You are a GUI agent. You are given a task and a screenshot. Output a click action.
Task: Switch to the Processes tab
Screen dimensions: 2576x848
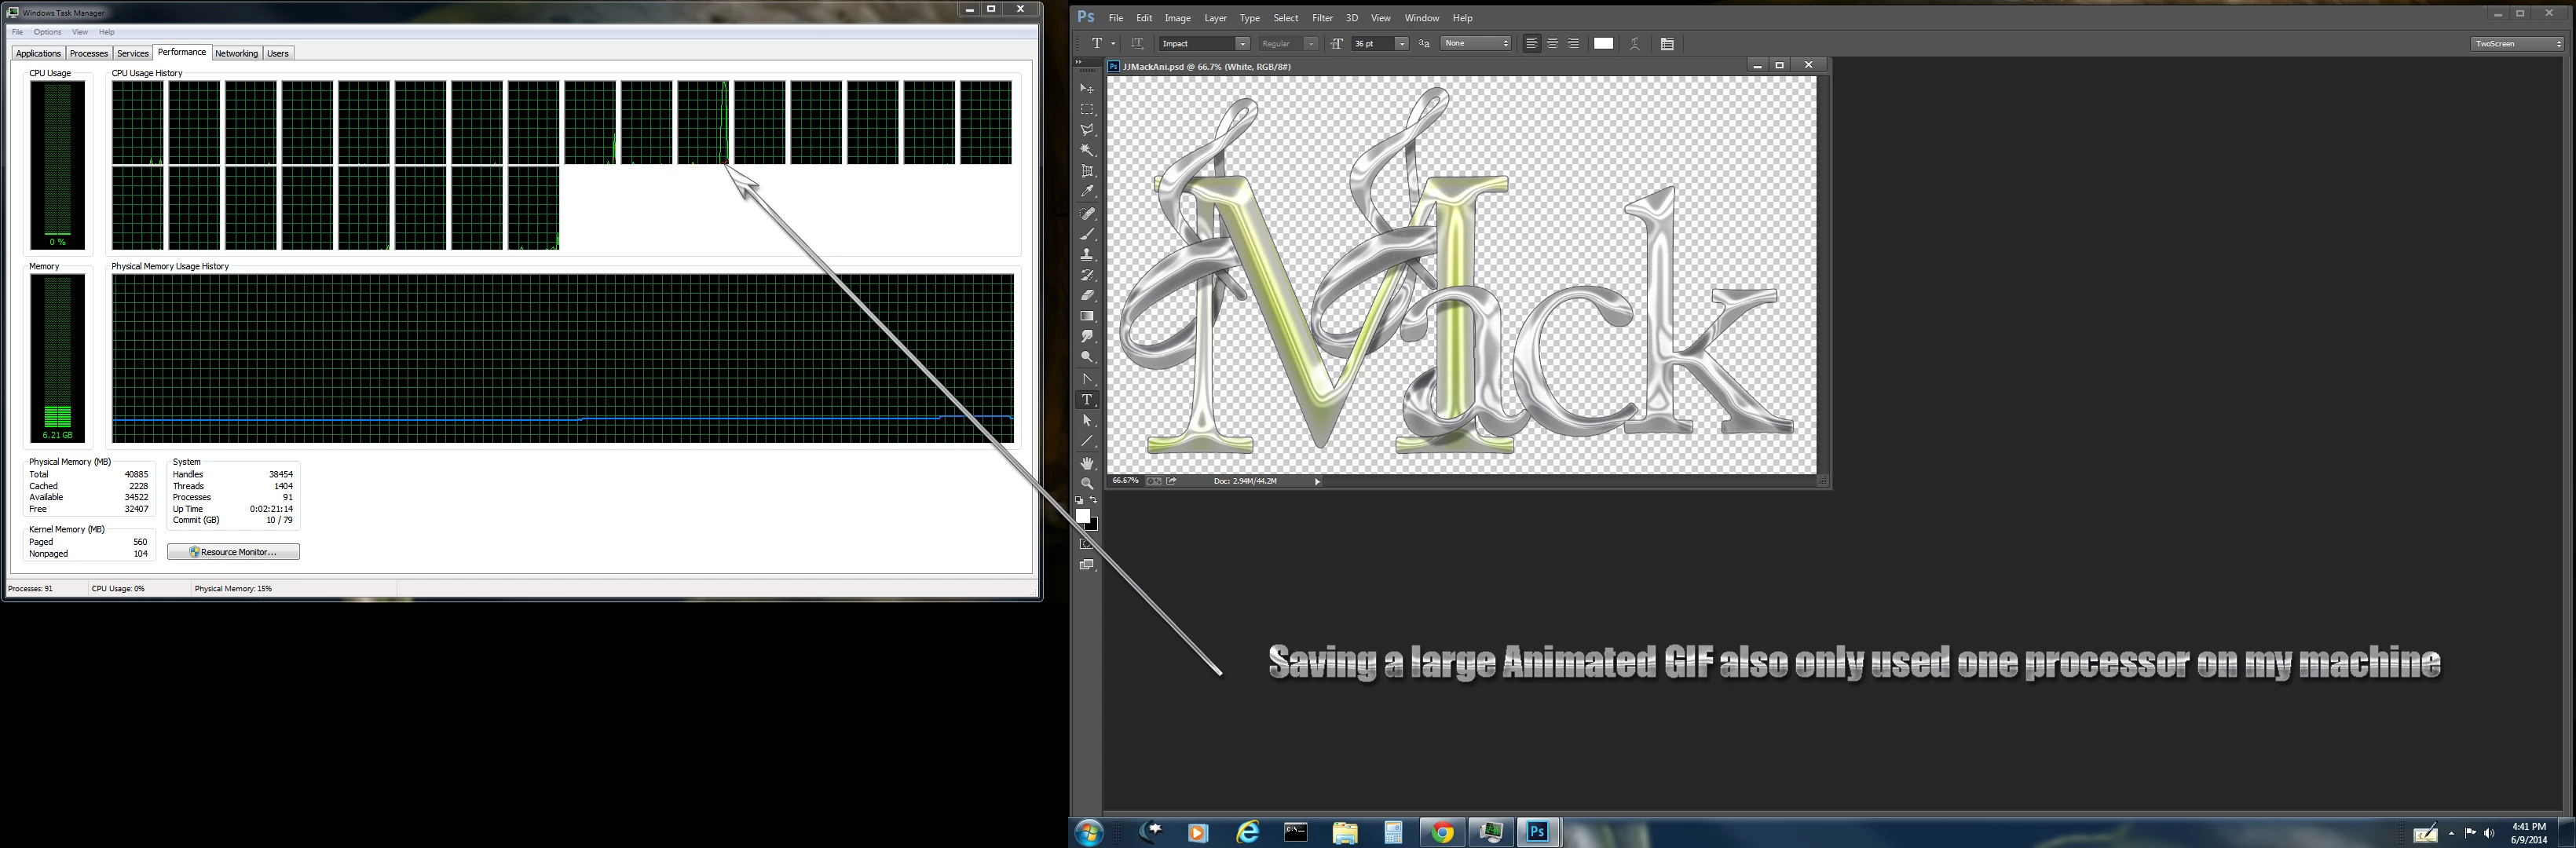point(88,54)
